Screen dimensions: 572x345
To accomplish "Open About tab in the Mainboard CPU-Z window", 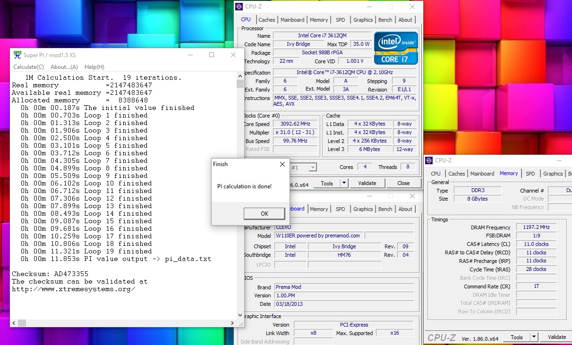I will (405, 209).
